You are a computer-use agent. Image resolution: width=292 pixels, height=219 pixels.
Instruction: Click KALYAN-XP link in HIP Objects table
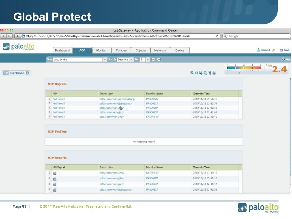click(x=152, y=116)
